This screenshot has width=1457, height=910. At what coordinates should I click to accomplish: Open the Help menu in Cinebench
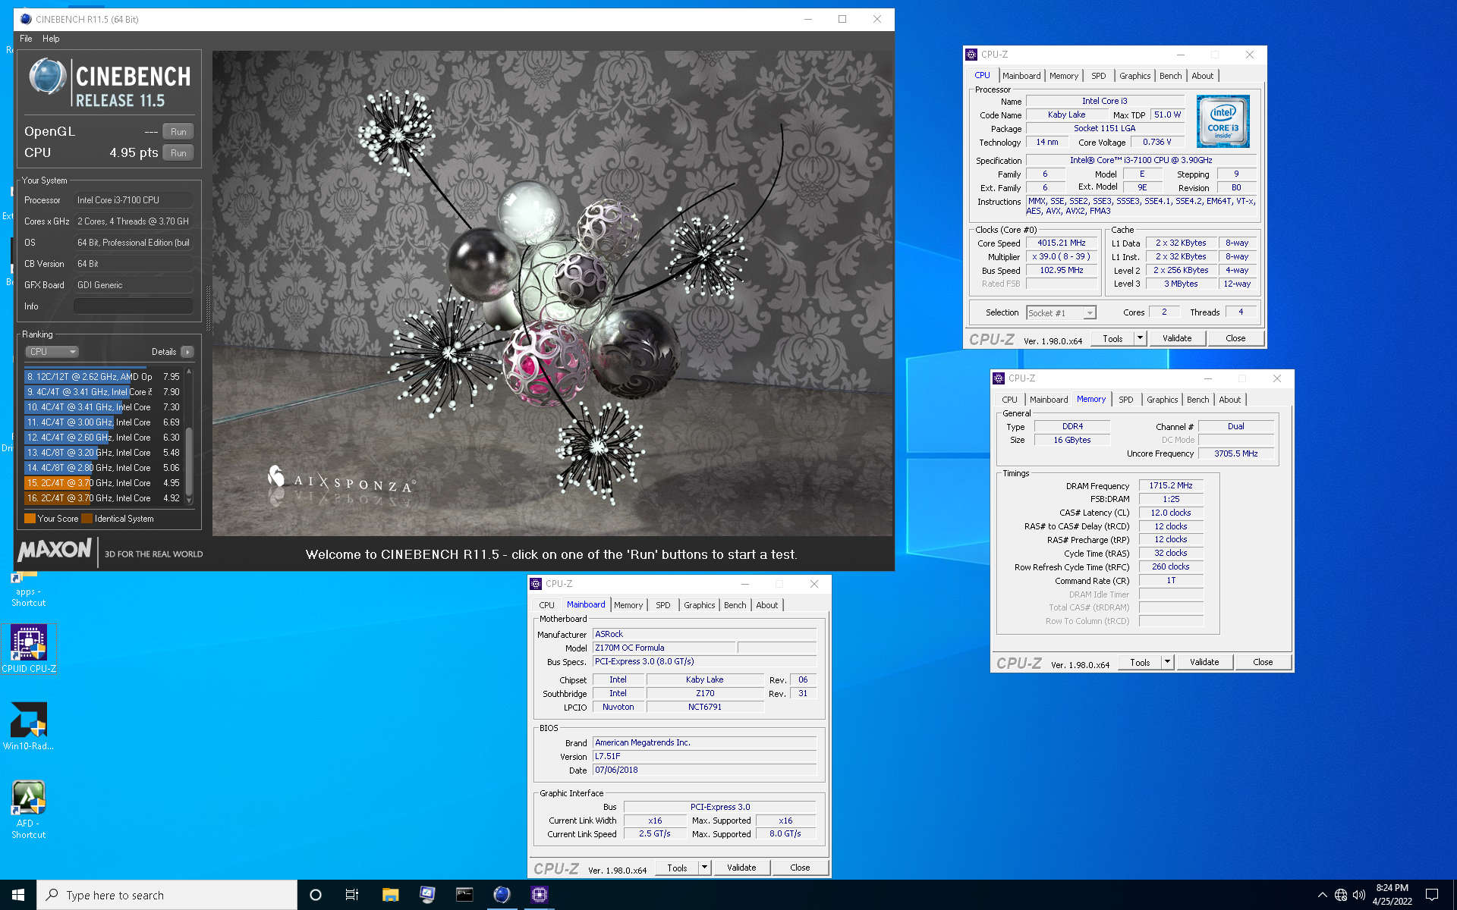click(51, 39)
